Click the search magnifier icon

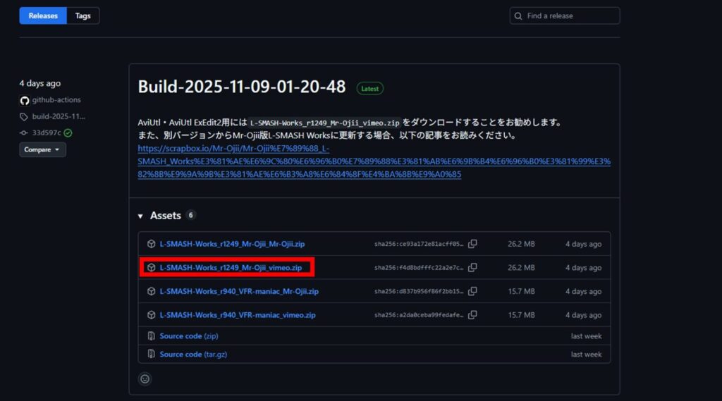pos(519,16)
